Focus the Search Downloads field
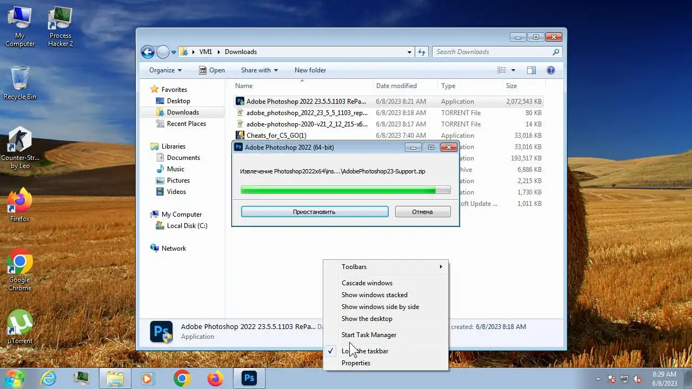Viewport: 692px width, 389px height. [x=492, y=52]
